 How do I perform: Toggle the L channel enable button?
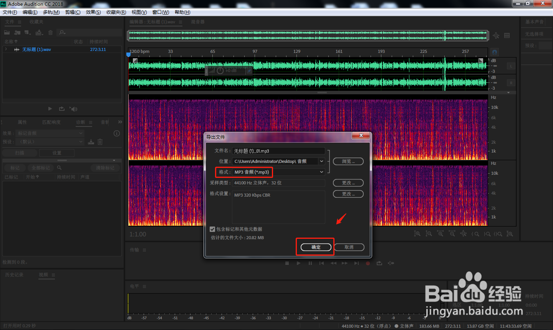[x=511, y=66]
